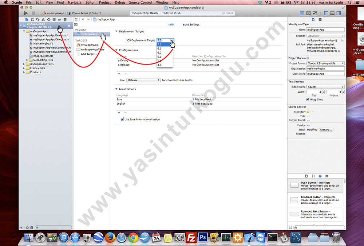Screen dimensions: 364x246
Task: Click the Stop button in toolbar
Action: [x=33, y=13]
